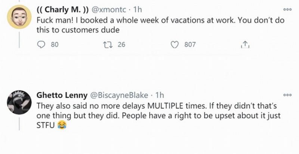
Task: Share Charly M.'s tweet
Action: click(x=244, y=45)
